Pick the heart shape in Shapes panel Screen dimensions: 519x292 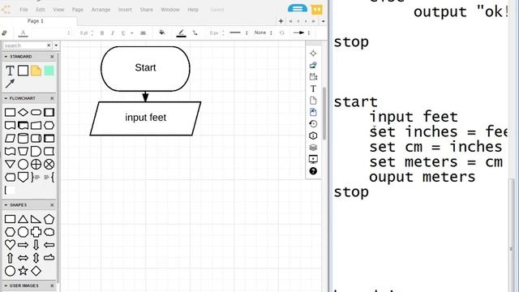click(10, 245)
